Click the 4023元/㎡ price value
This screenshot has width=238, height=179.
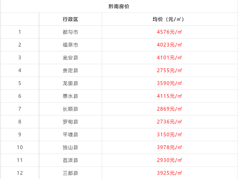pos(169,45)
